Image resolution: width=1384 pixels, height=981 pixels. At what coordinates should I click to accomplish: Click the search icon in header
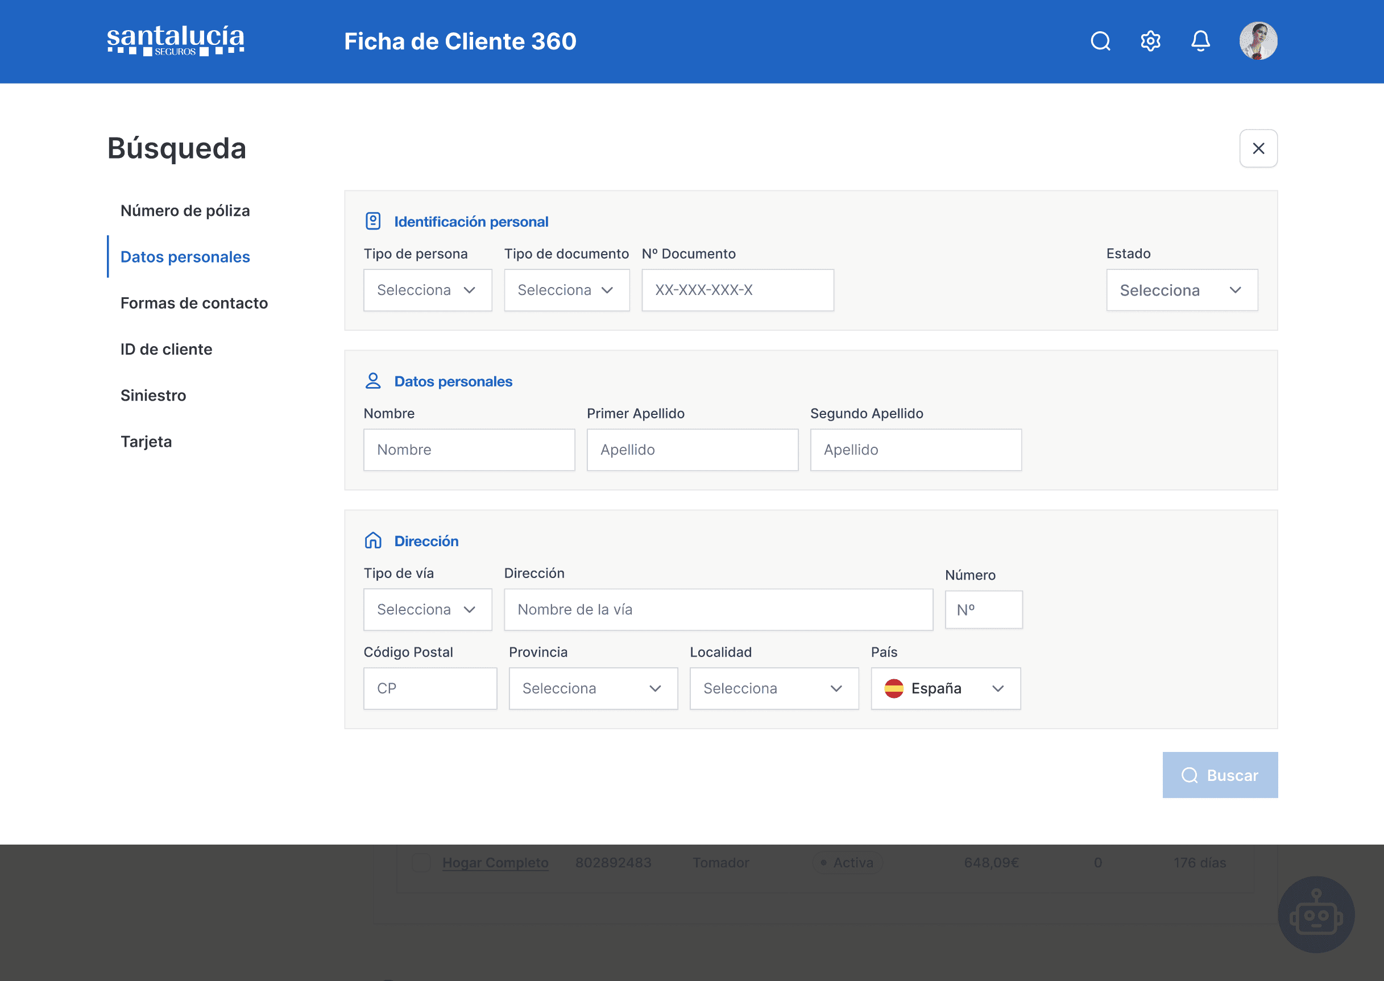coord(1100,41)
